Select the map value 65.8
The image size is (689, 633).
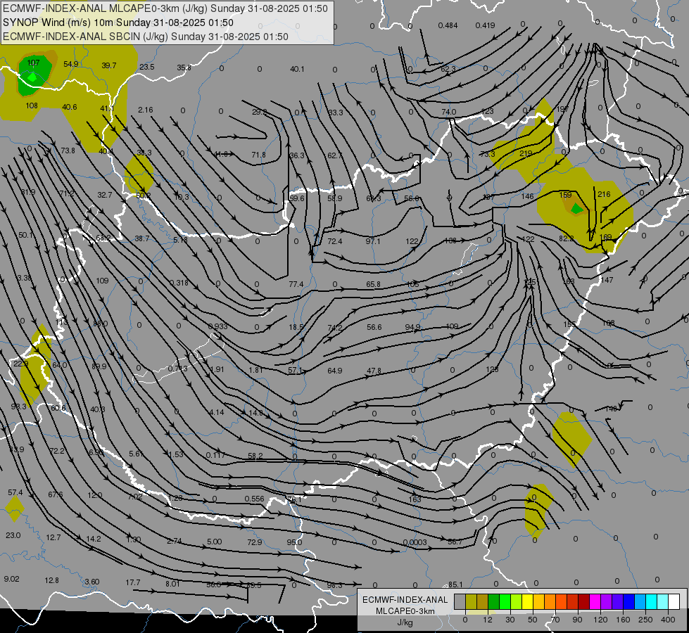373,284
